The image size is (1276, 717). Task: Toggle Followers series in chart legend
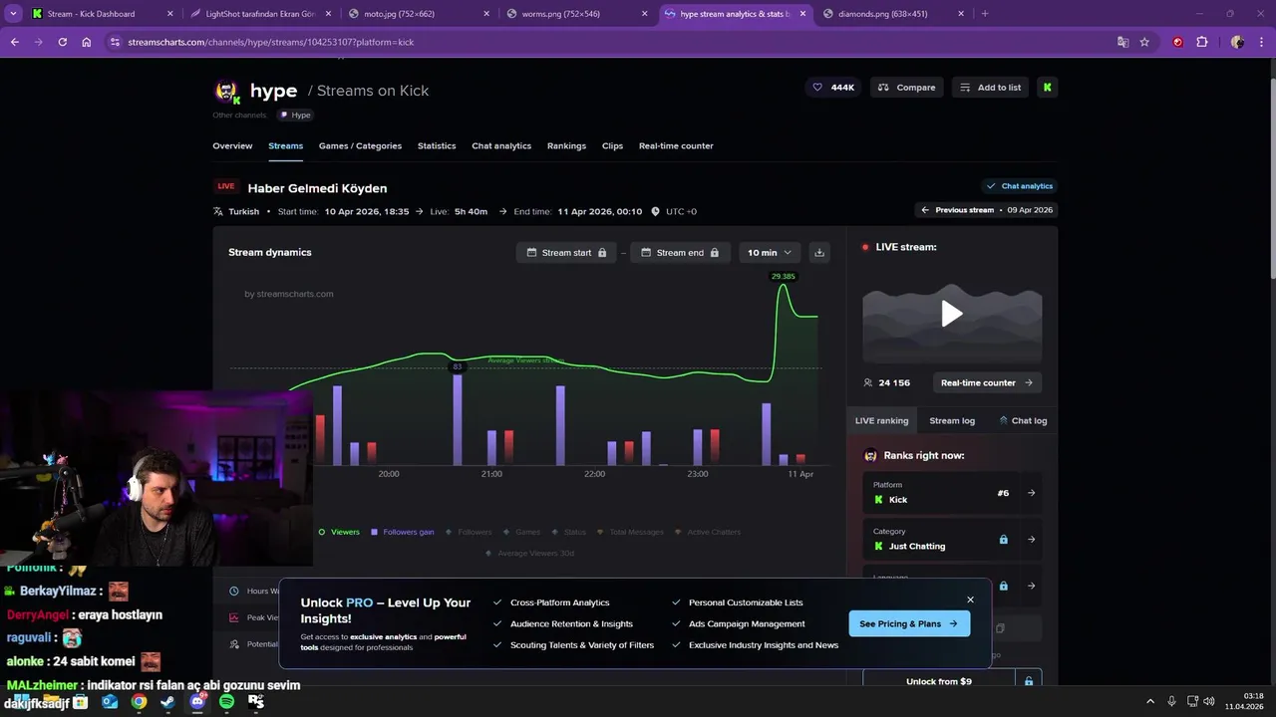tap(469, 532)
